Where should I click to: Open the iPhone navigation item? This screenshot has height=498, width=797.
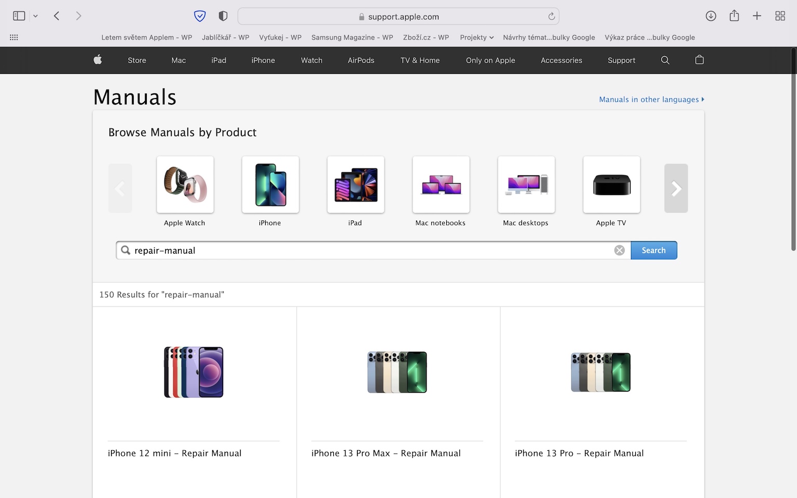click(x=263, y=60)
